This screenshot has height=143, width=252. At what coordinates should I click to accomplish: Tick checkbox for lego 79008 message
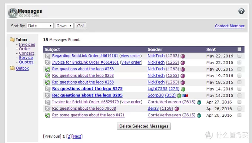click(x=239, y=108)
